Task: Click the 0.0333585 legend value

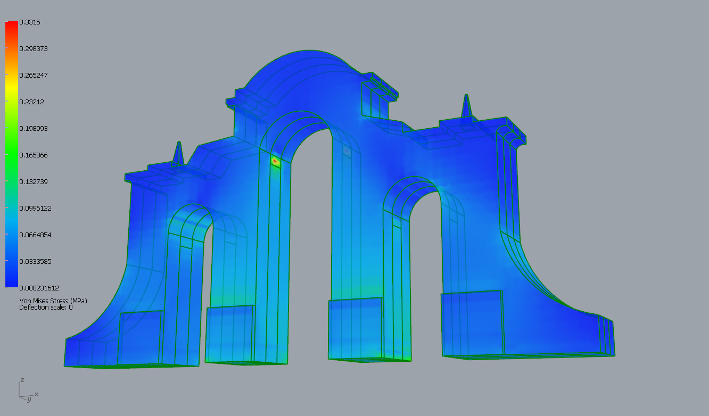Action: click(35, 261)
